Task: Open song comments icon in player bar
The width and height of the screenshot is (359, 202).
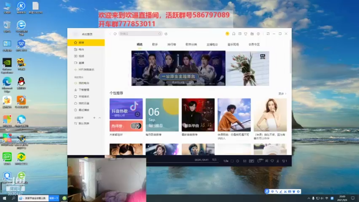Action: point(259,161)
